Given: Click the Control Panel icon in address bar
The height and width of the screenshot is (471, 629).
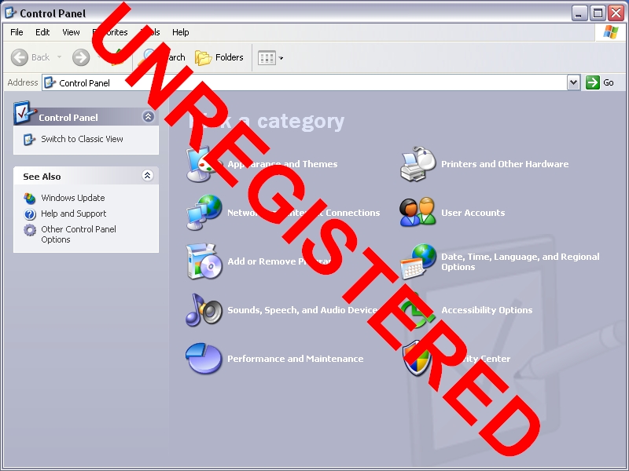Looking at the screenshot, I should click(x=50, y=82).
